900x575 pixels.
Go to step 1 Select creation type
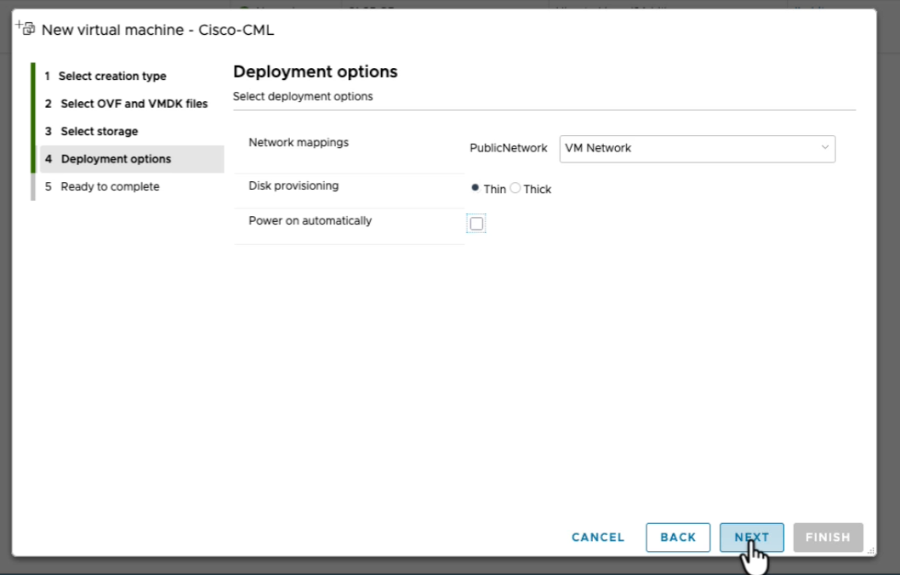click(x=105, y=76)
